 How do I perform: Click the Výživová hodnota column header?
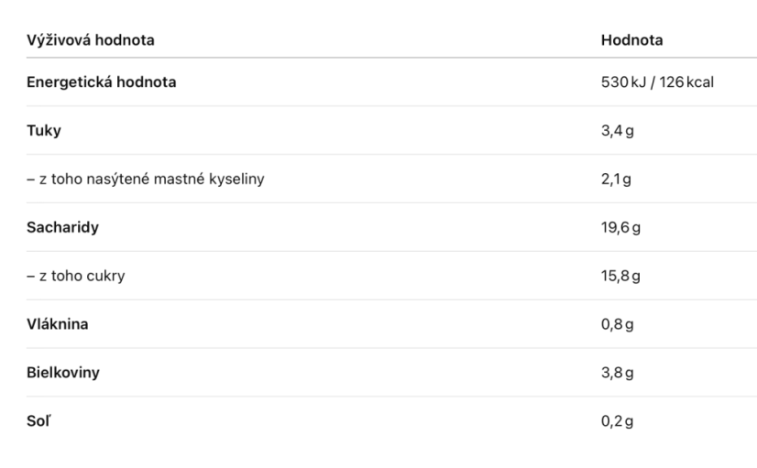pos(91,40)
